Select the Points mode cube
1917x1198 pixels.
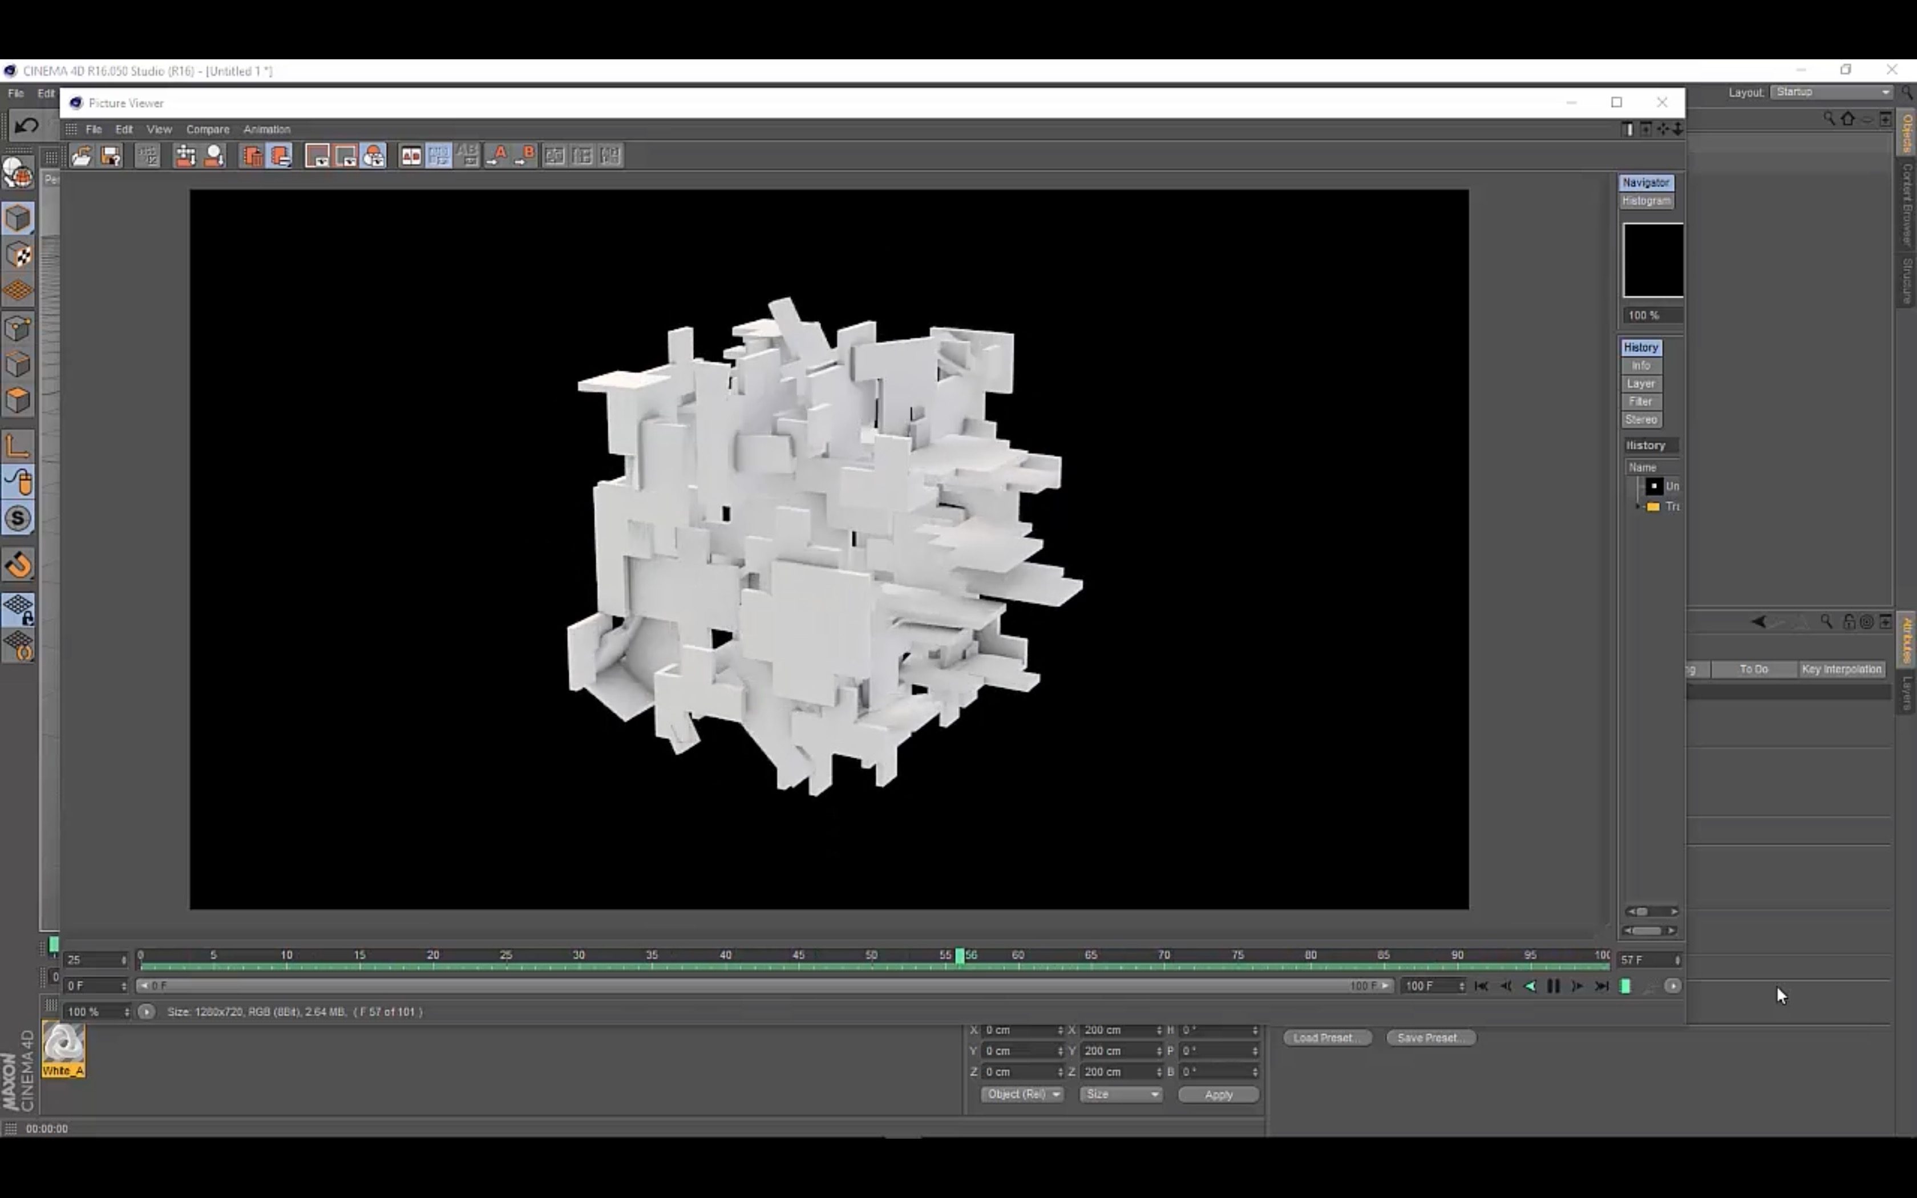coord(18,328)
